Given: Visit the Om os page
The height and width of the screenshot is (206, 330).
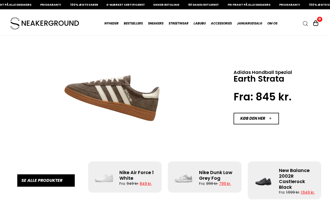Looking at the screenshot, I should [272, 23].
